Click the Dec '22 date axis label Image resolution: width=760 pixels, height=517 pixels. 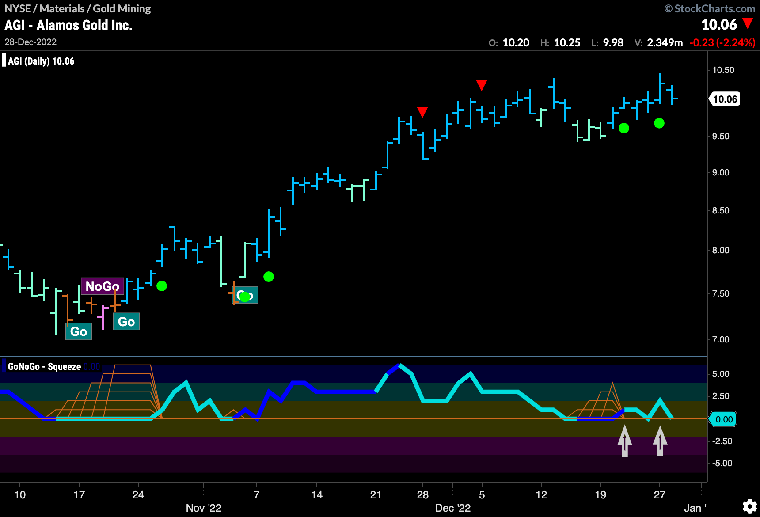(x=453, y=508)
